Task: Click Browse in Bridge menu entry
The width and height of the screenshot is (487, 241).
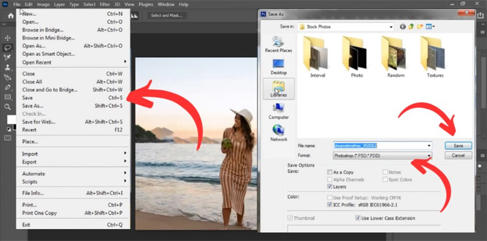Action: (72, 30)
